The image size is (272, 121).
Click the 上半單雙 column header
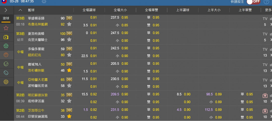tap(245, 10)
